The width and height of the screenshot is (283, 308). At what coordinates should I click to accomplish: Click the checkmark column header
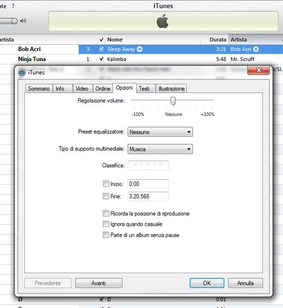(102, 39)
